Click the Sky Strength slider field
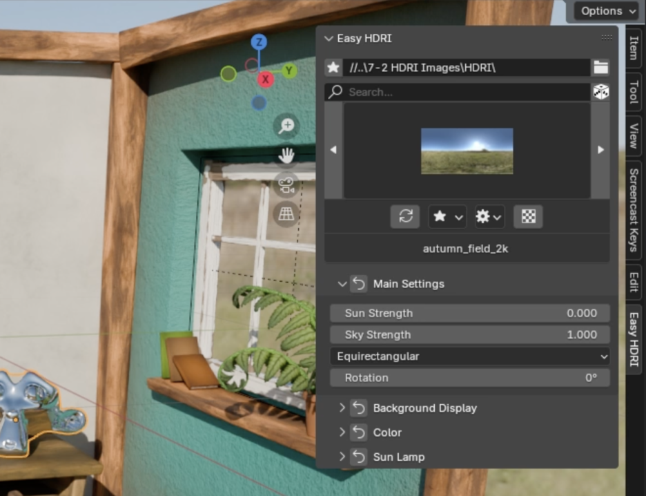646x496 pixels. [470, 335]
